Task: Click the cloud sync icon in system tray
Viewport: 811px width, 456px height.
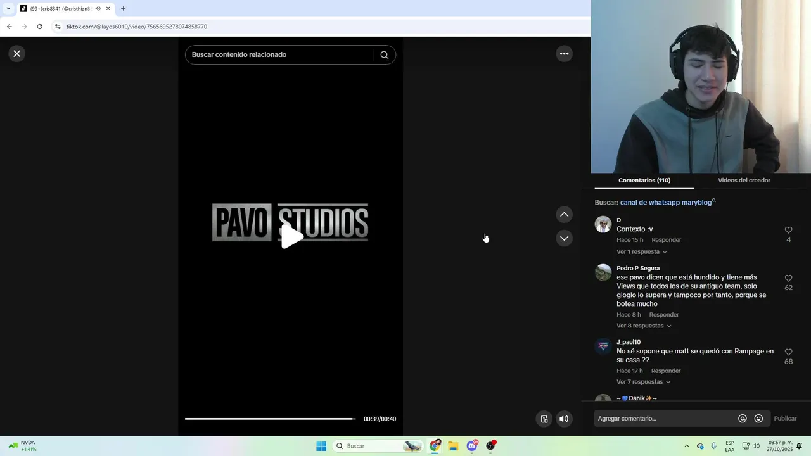Action: (x=700, y=446)
